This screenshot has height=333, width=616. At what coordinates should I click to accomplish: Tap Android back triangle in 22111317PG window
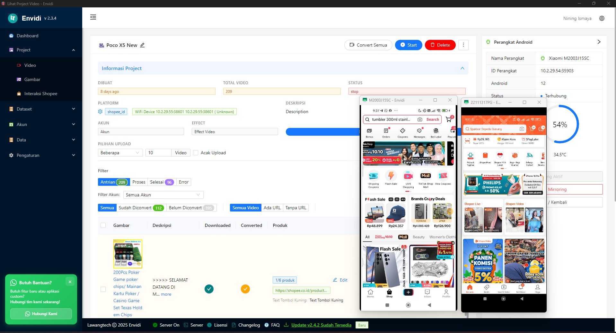point(522,299)
